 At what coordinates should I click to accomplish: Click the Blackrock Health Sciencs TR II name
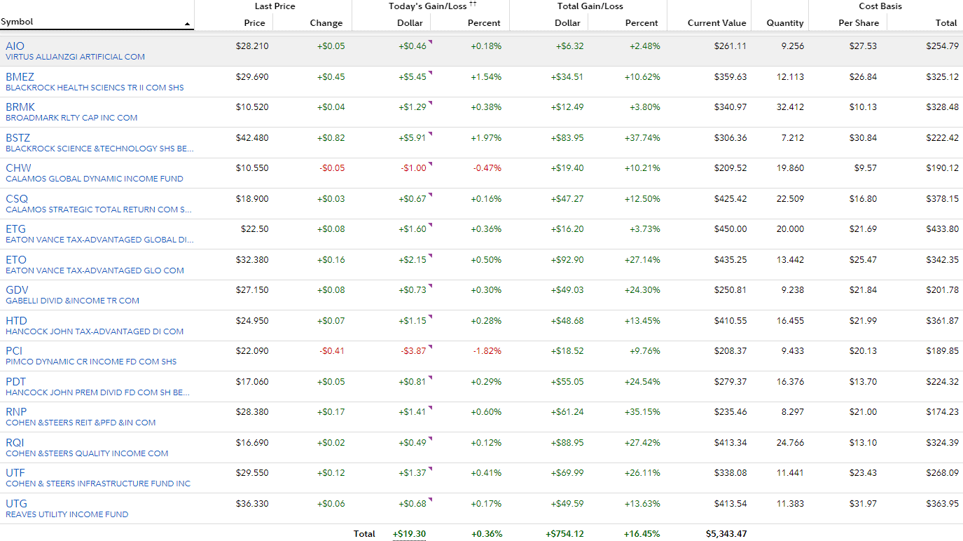coord(95,88)
